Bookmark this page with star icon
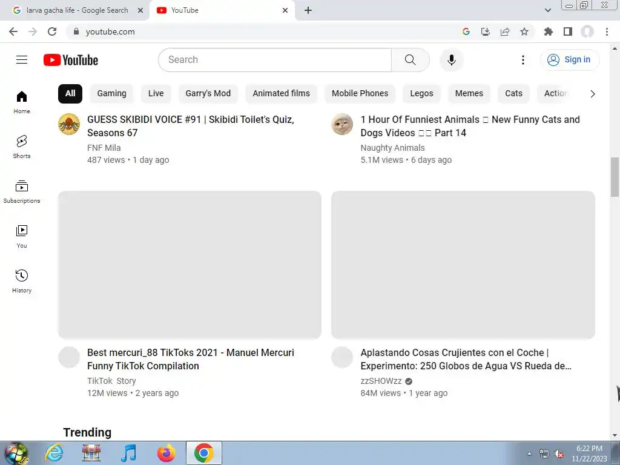 [524, 31]
